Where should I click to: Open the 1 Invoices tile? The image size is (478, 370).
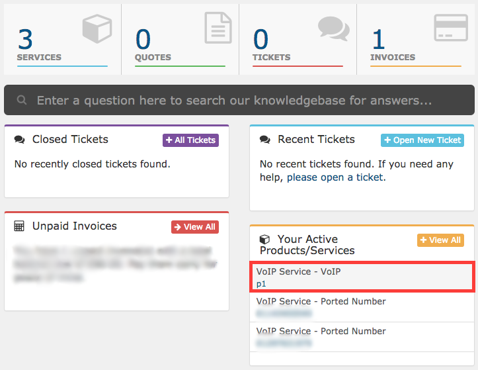pyautogui.click(x=416, y=39)
